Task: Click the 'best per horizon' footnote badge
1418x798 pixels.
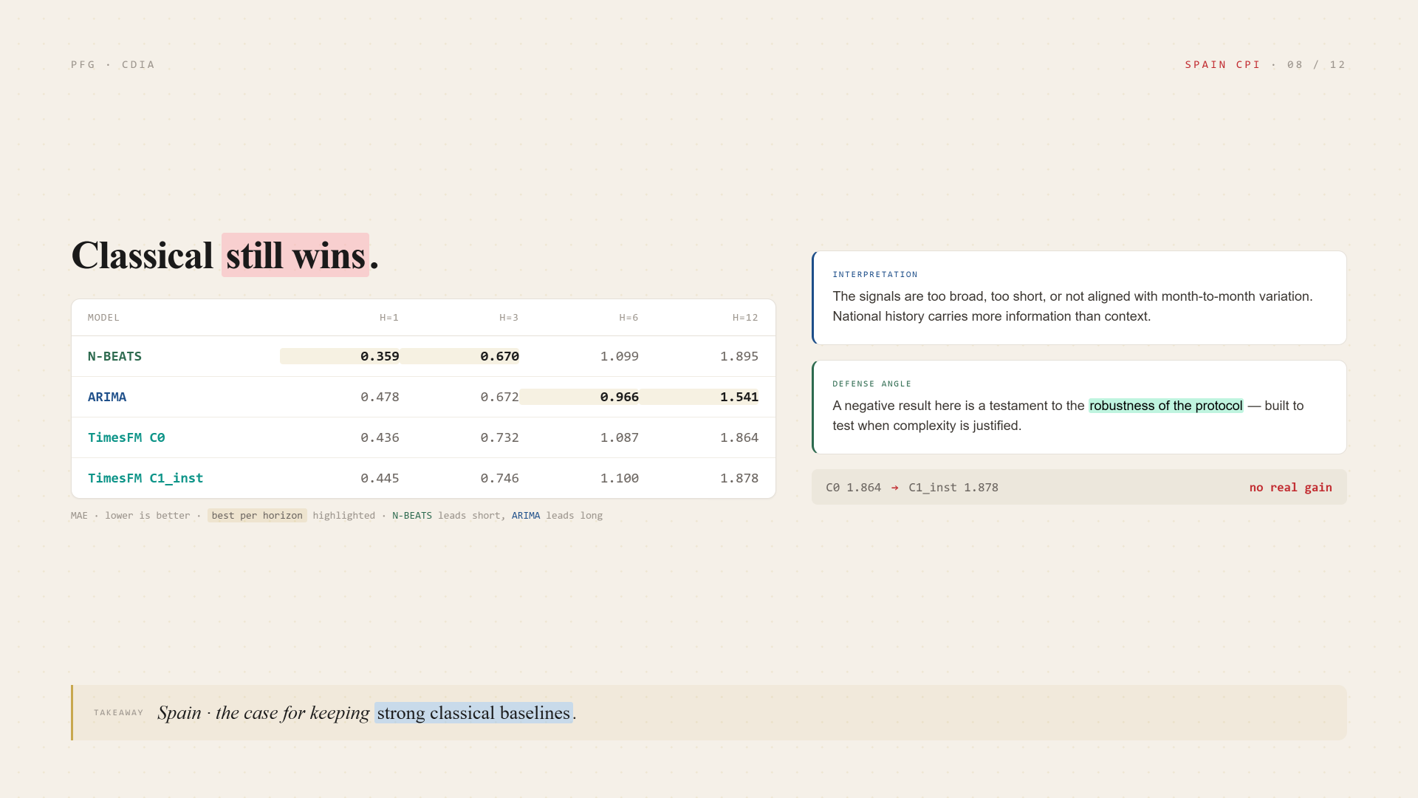Action: [257, 516]
